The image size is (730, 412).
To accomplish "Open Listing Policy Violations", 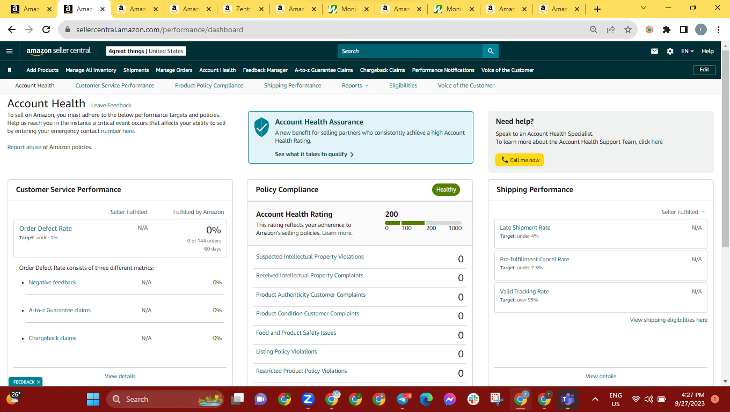I will coord(286,351).
